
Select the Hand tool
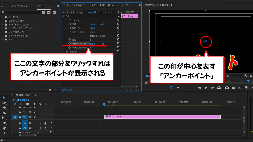(4, 128)
